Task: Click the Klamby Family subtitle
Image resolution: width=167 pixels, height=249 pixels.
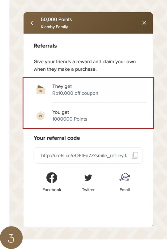Action: 54,27
